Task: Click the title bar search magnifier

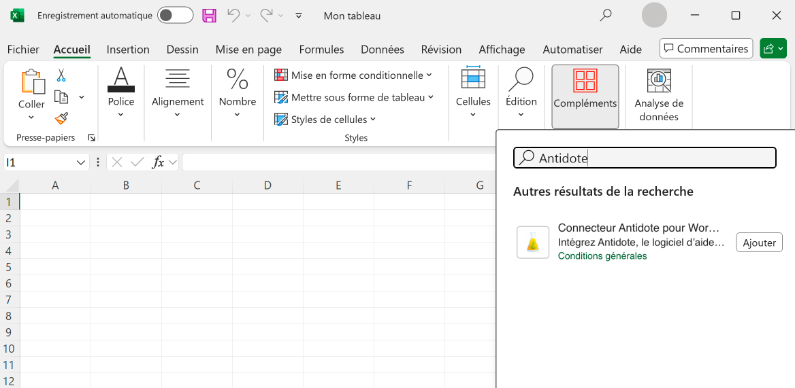Action: (x=605, y=16)
